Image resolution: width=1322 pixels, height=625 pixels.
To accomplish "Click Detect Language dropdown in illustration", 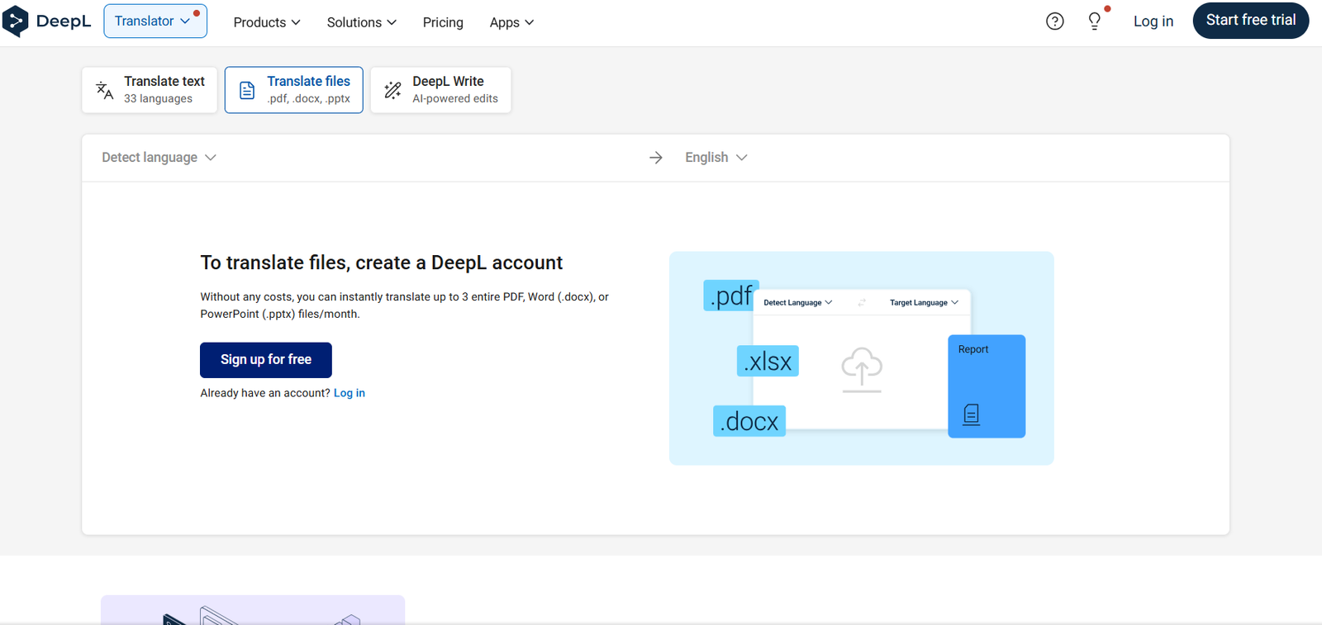I will (798, 303).
